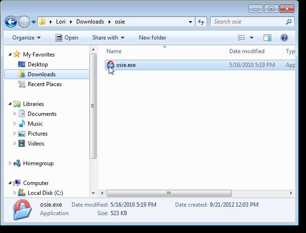Click the horizontal scrollbar thumb
The image size is (306, 233).
169,193
